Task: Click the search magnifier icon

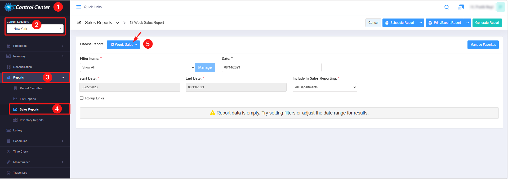Action: click(x=447, y=7)
